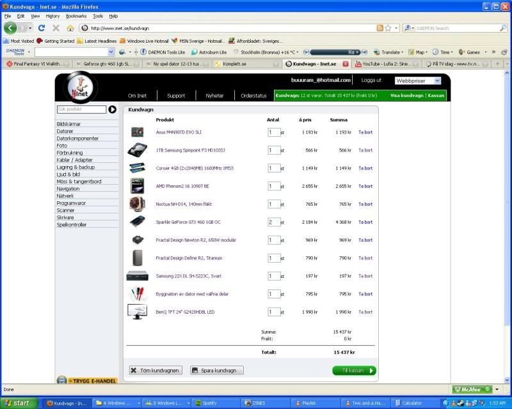
Task: Click the quantity field for GeForce GTX 460
Action: (x=273, y=222)
